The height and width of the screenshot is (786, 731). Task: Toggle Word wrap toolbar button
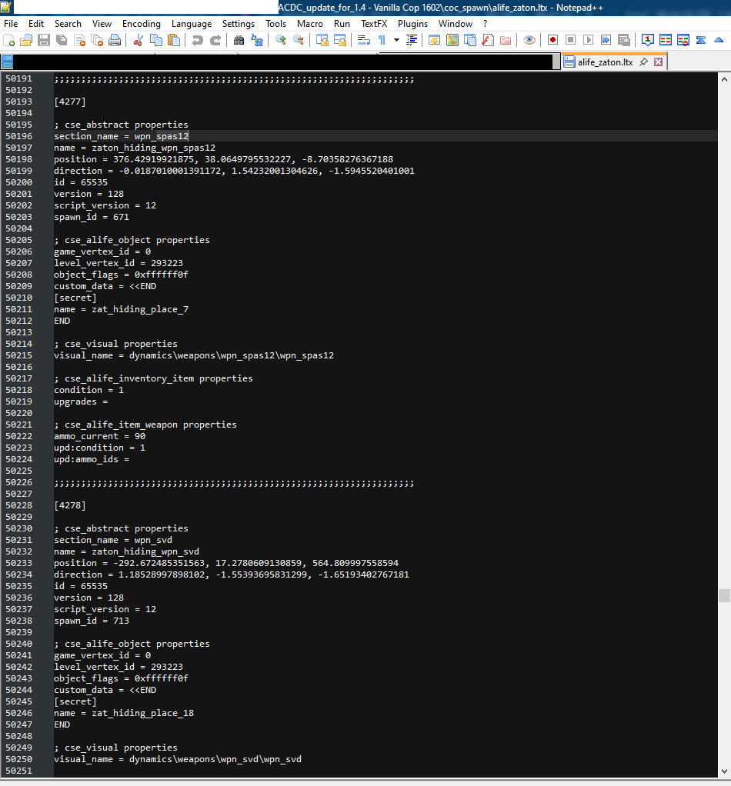363,40
